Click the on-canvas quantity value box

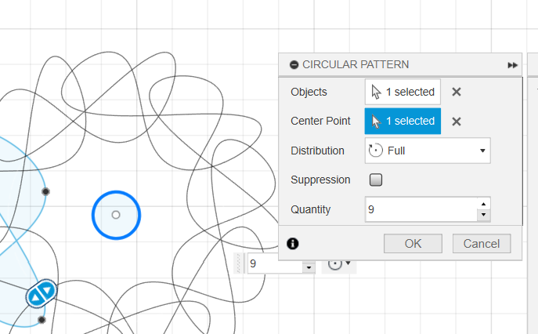(x=275, y=263)
